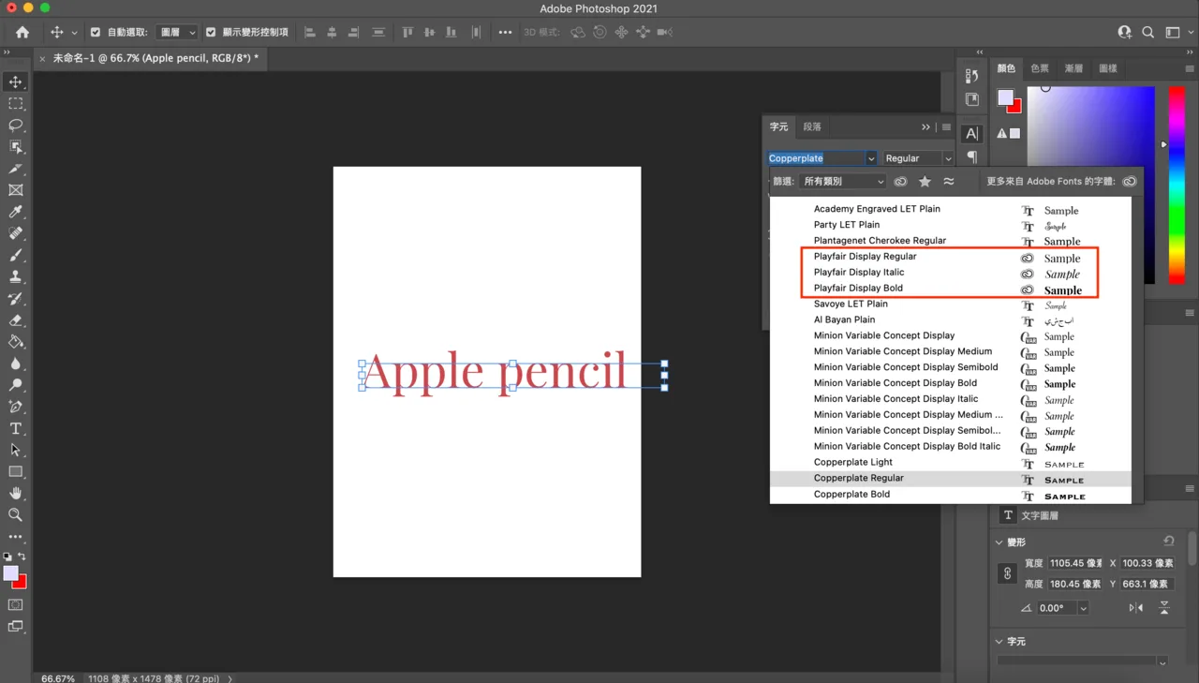
Task: Open the Regular font style dropdown
Action: (x=918, y=158)
